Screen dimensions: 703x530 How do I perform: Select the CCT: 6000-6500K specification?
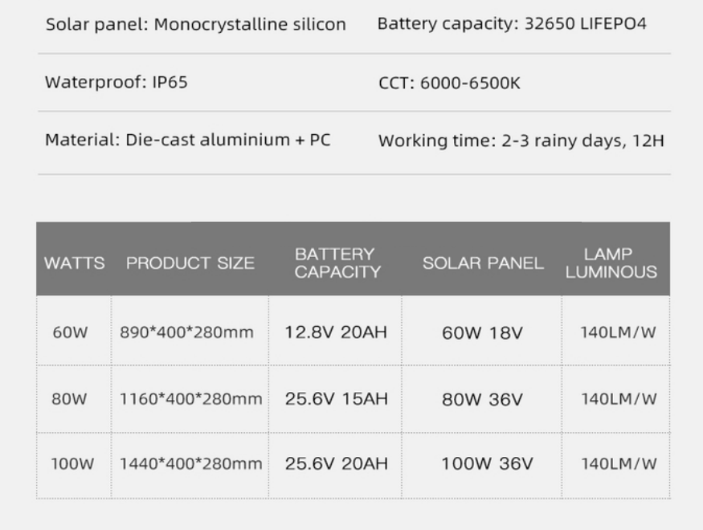449,84
